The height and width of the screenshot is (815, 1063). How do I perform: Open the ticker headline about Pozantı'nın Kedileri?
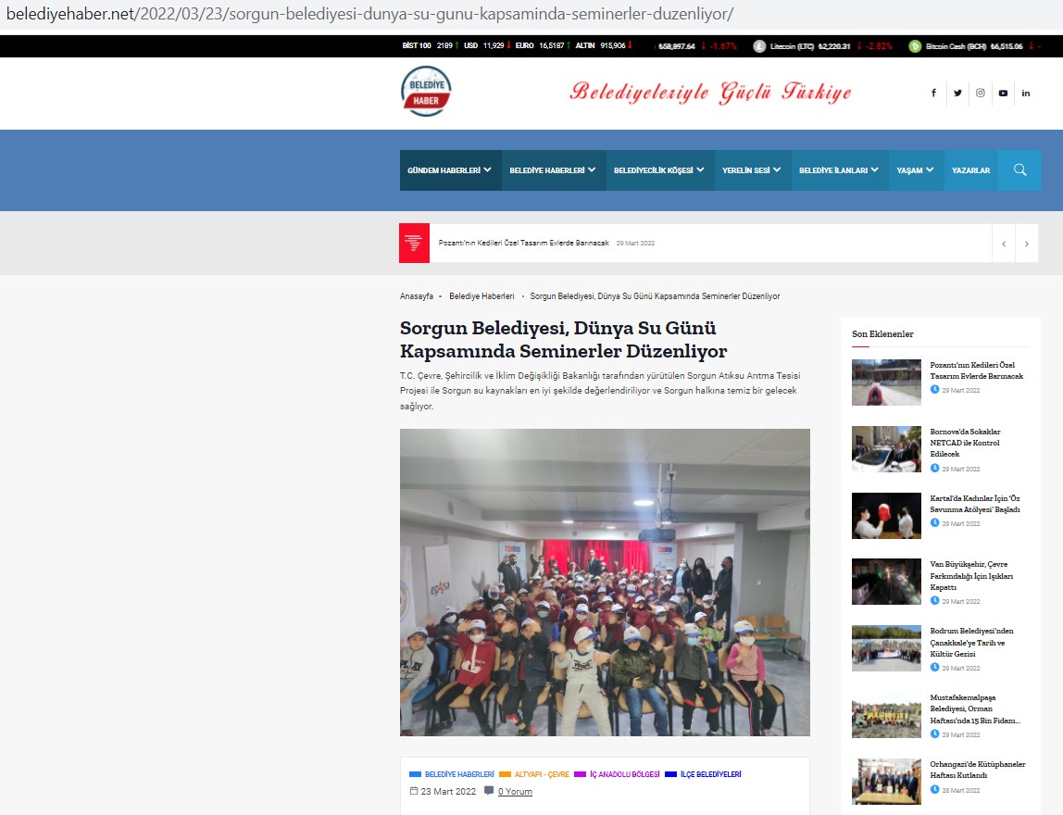pos(523,243)
